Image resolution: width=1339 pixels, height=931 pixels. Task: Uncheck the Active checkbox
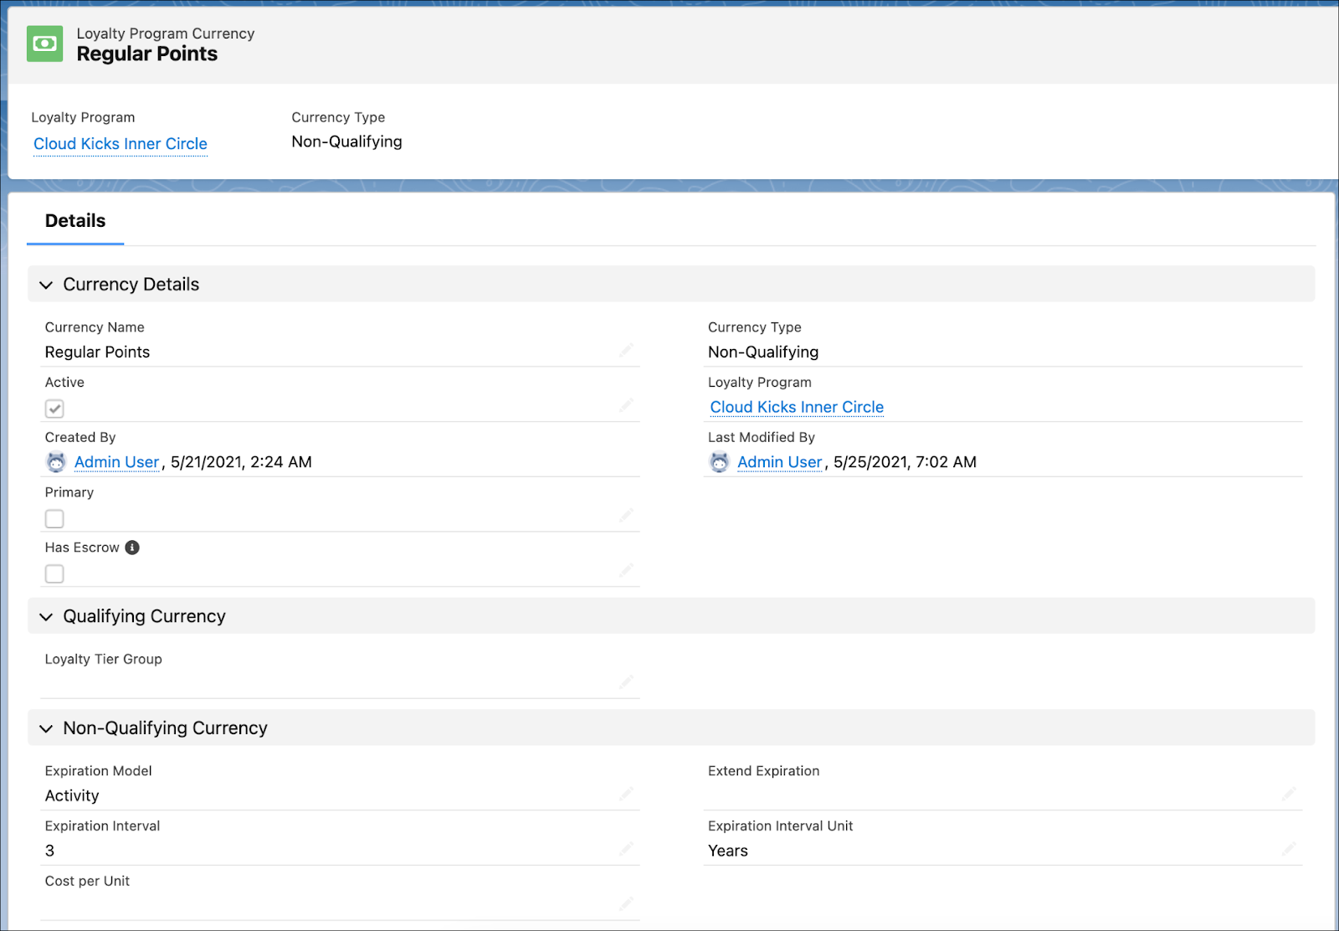point(54,409)
